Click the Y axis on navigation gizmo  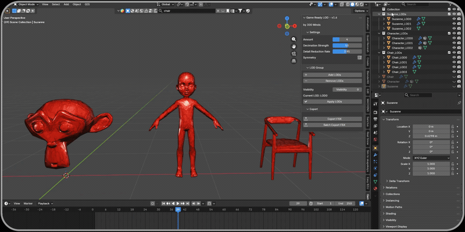coord(287,26)
